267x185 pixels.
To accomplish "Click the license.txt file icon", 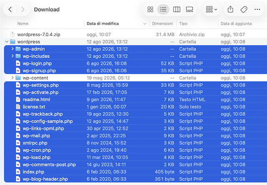I will coord(18,107).
